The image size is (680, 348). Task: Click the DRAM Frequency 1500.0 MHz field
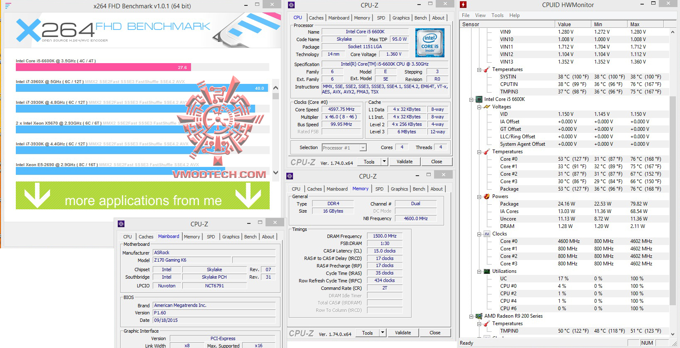click(385, 236)
